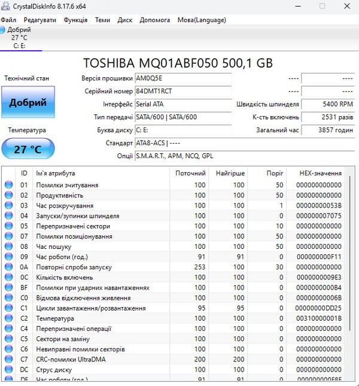Click the HEX-значення column header
Screen dimensions: 359x386
[315, 173]
